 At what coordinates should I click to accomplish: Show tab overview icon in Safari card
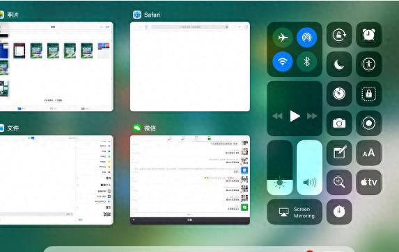(246, 26)
